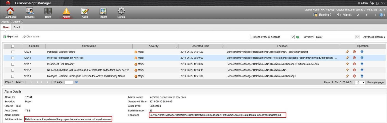Sort by the Severity column
Viewport: 387px width, 123px height.
coord(156,46)
